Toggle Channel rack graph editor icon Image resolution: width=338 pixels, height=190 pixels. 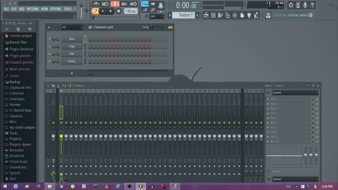170,27
